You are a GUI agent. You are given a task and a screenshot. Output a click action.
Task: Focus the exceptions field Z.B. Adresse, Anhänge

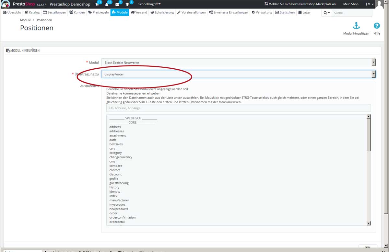(x=239, y=108)
